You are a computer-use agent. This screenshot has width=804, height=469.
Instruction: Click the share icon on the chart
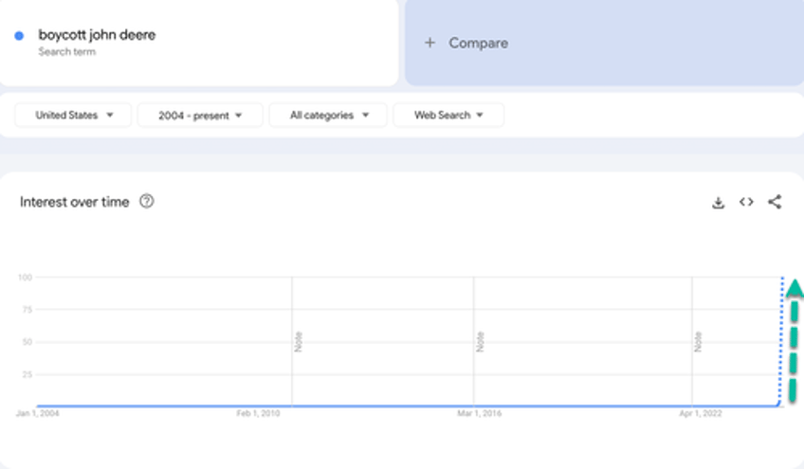pos(775,202)
